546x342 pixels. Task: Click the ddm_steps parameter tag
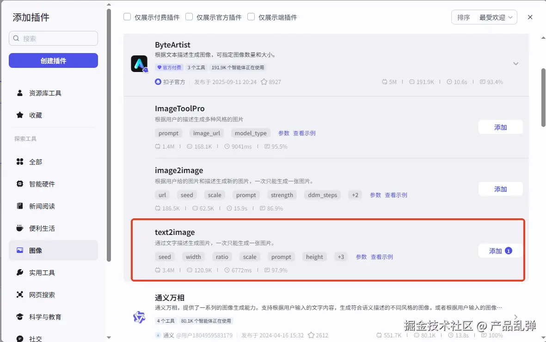pos(322,195)
